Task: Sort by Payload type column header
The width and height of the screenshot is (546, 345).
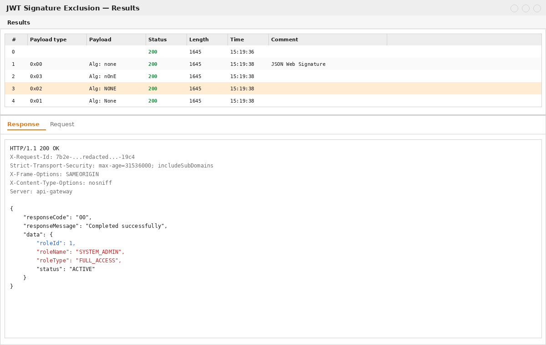Action: [x=57, y=40]
